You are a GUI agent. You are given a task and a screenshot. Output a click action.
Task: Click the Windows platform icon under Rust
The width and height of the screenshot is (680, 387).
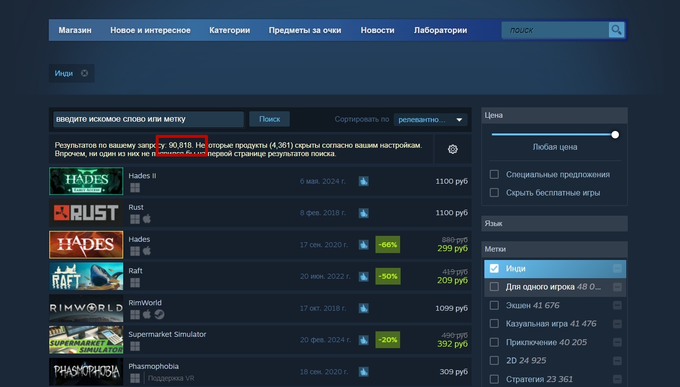(135, 219)
